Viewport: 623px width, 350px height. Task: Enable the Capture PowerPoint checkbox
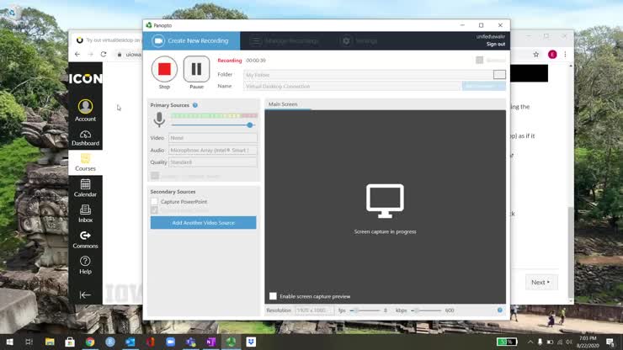(155, 202)
